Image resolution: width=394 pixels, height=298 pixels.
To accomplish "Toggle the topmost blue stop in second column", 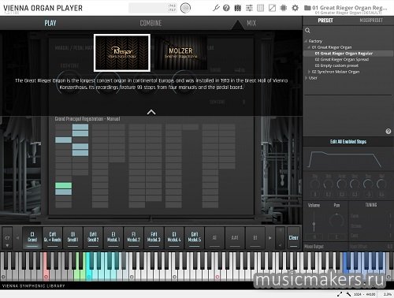I will coord(80,127).
